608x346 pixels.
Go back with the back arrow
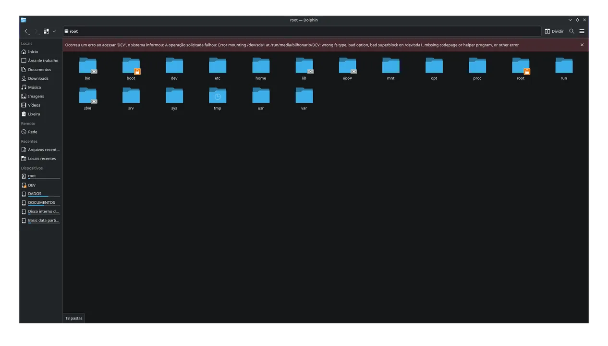tap(26, 31)
